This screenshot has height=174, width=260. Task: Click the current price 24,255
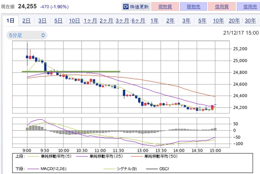click(27, 6)
